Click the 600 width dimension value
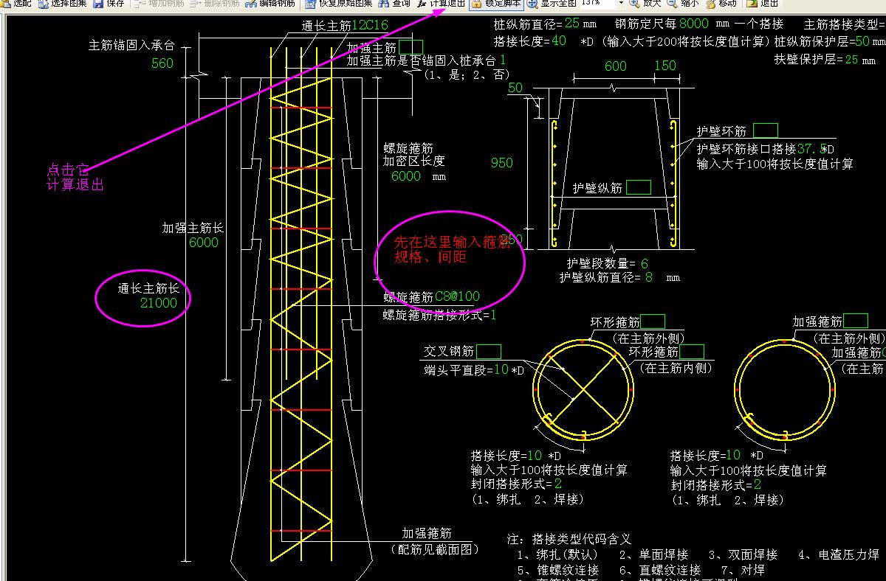886x581 pixels. pos(616,66)
